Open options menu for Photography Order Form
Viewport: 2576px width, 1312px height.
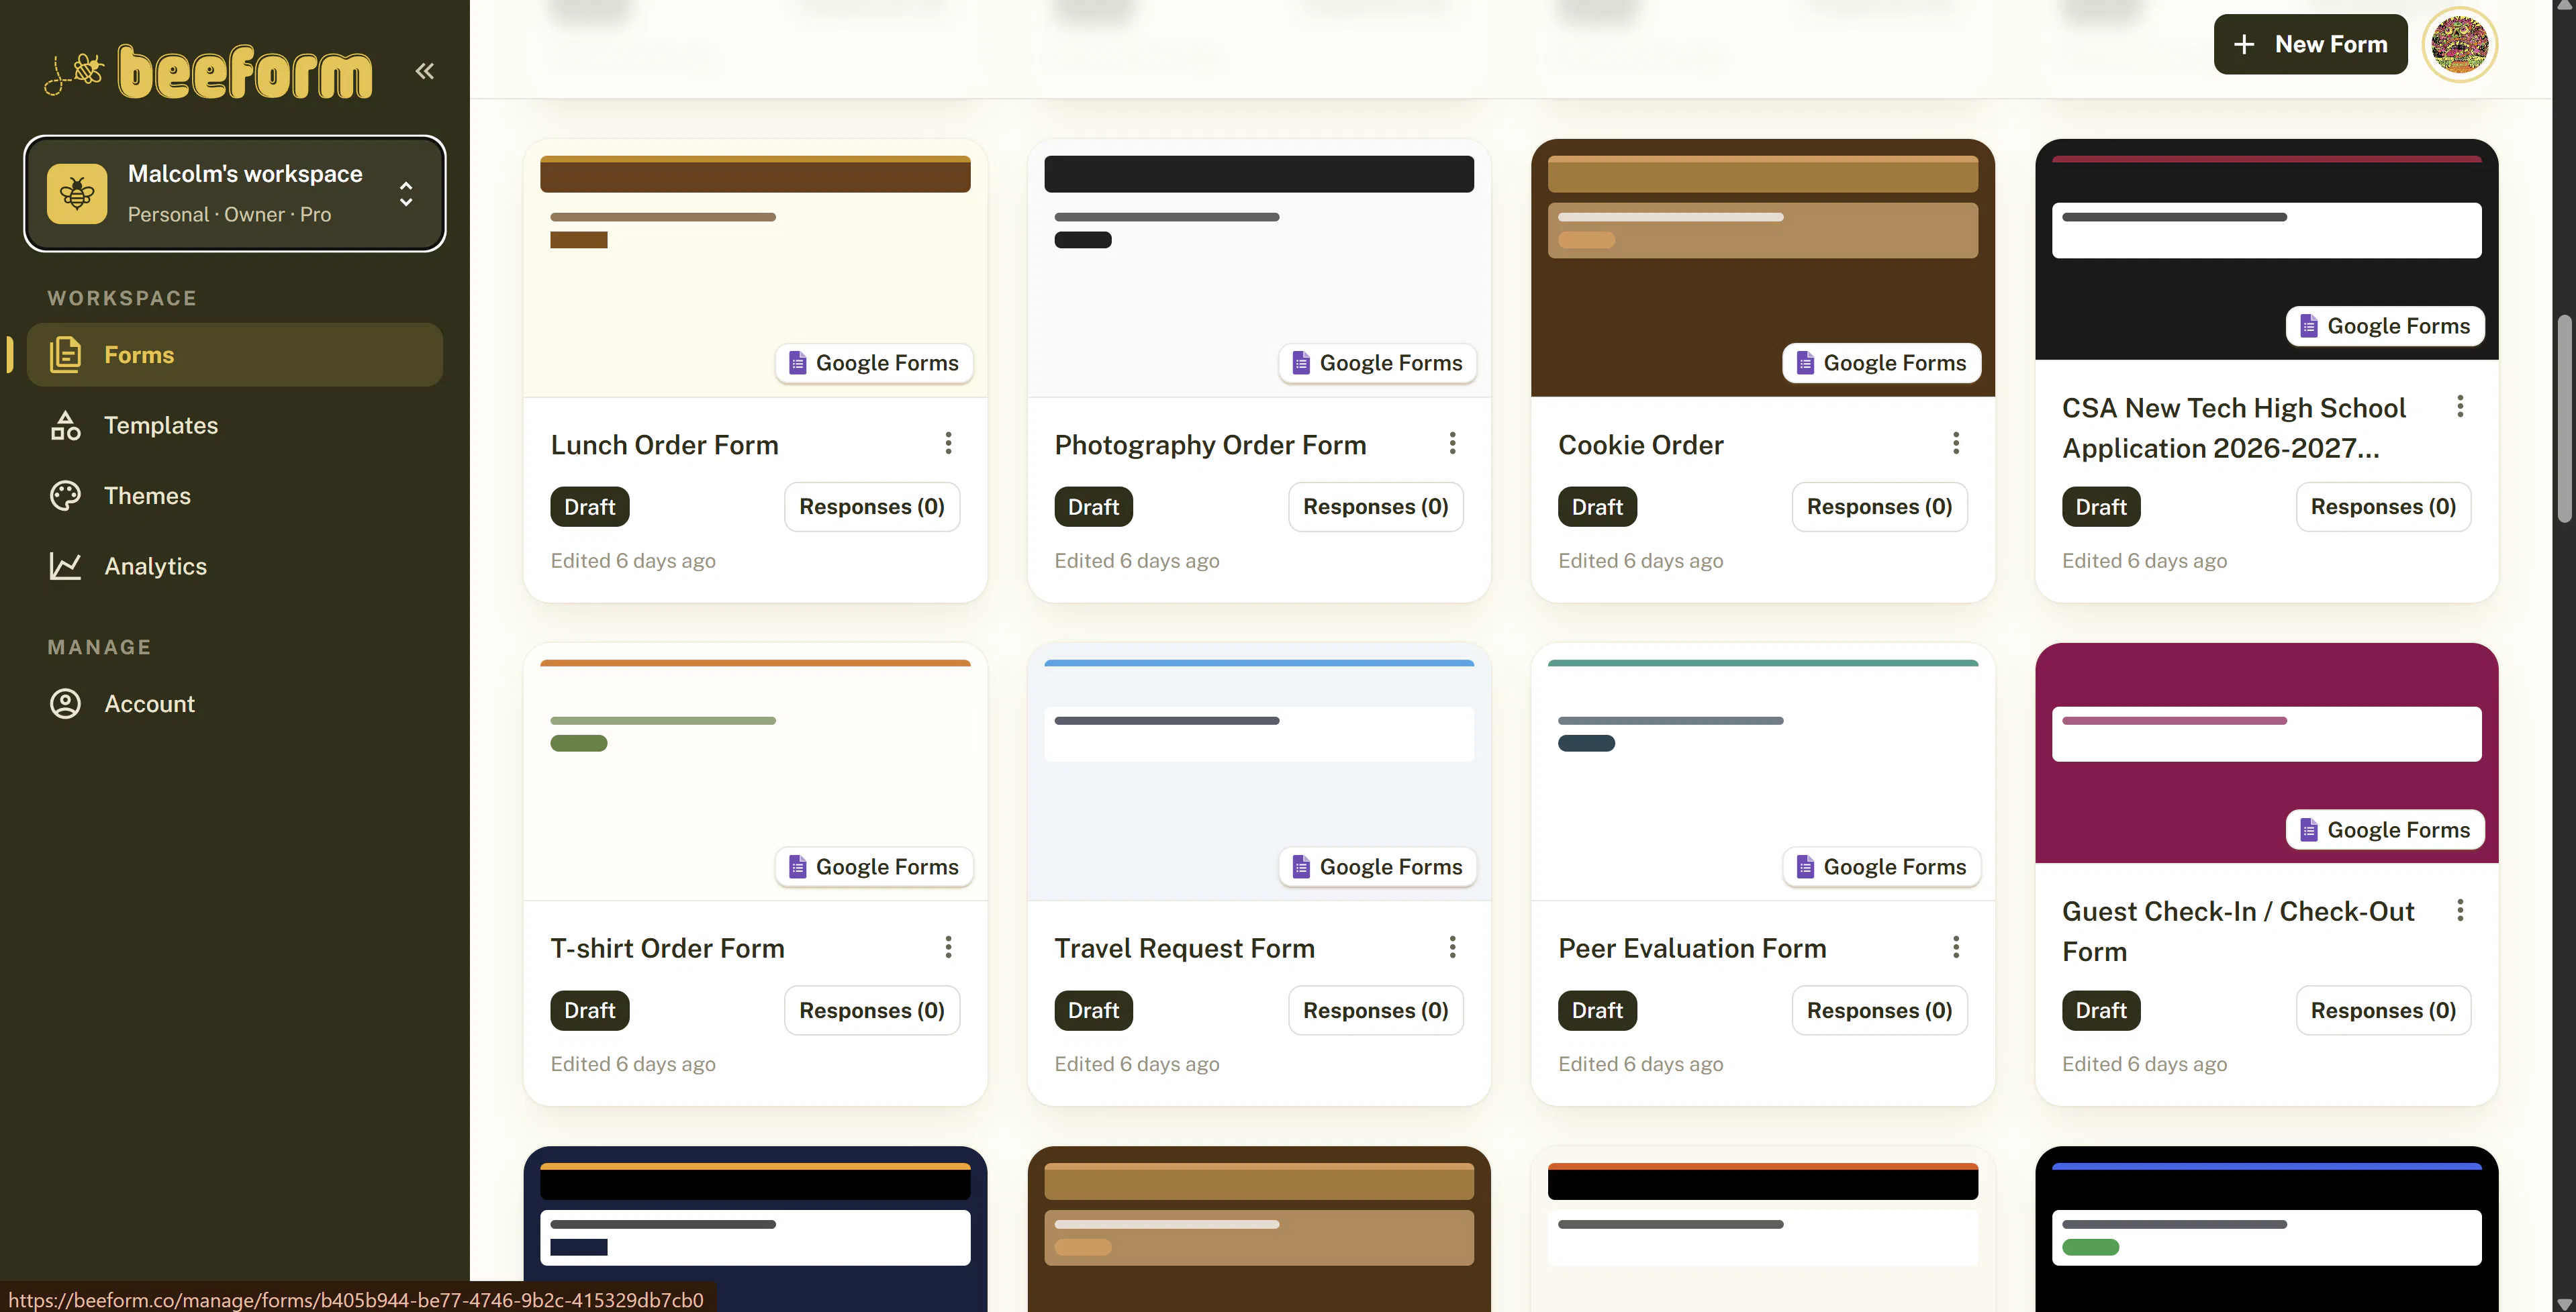(1452, 443)
